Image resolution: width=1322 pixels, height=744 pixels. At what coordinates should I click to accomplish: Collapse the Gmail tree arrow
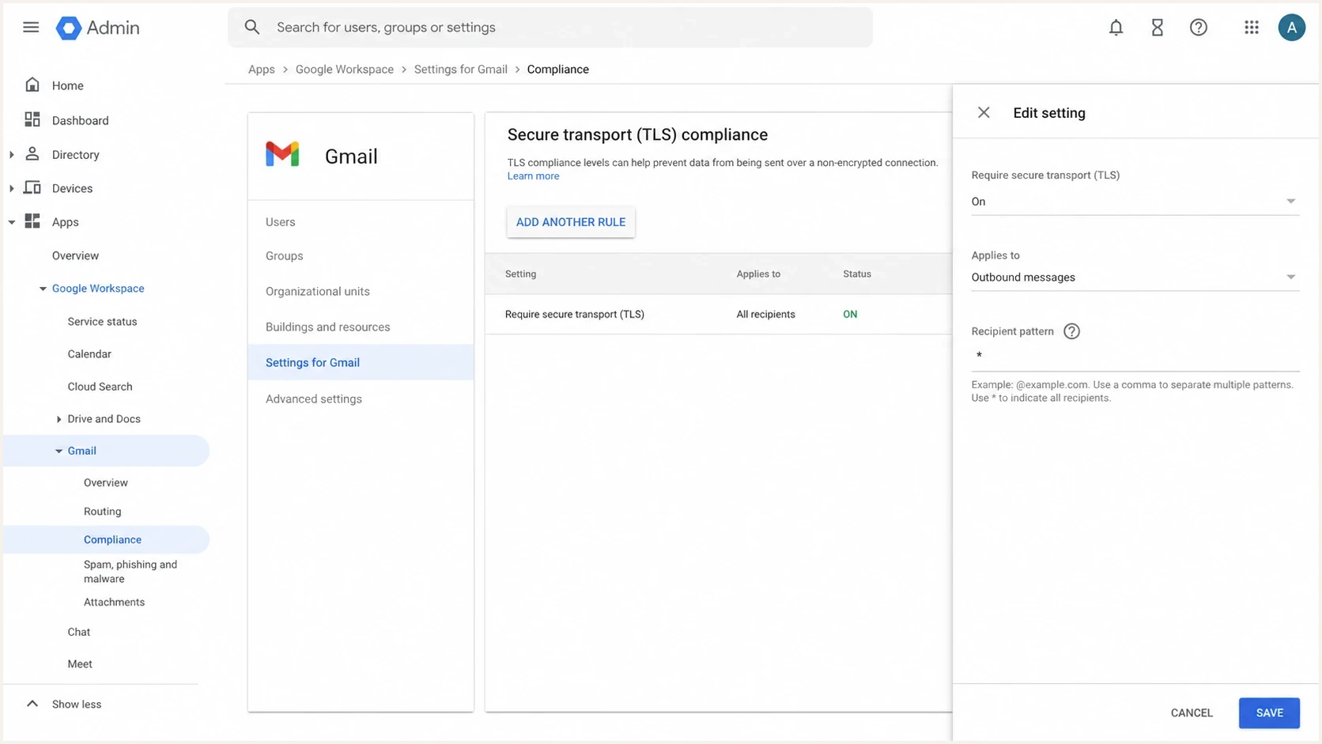tap(59, 451)
